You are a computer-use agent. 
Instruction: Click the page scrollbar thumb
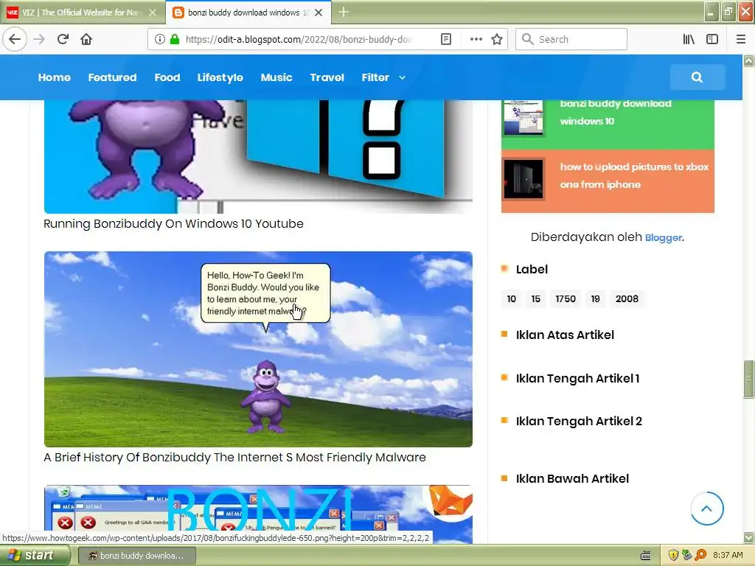pyautogui.click(x=748, y=379)
